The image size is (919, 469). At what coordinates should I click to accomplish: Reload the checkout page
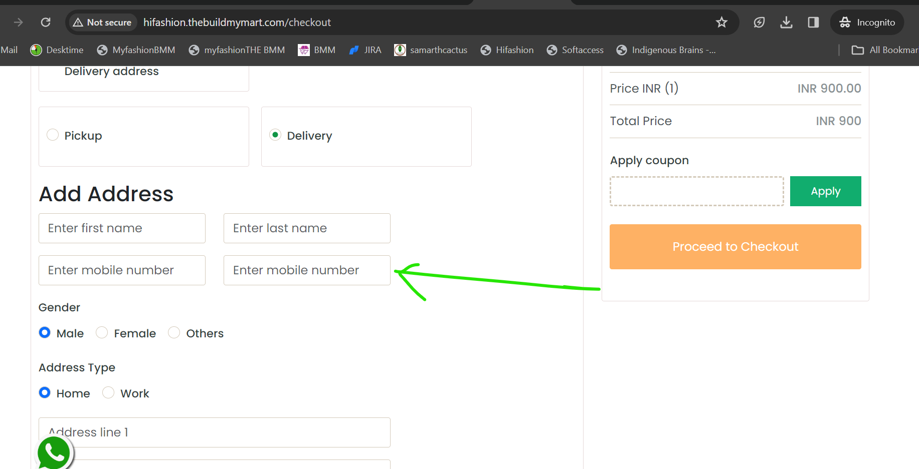click(x=46, y=23)
